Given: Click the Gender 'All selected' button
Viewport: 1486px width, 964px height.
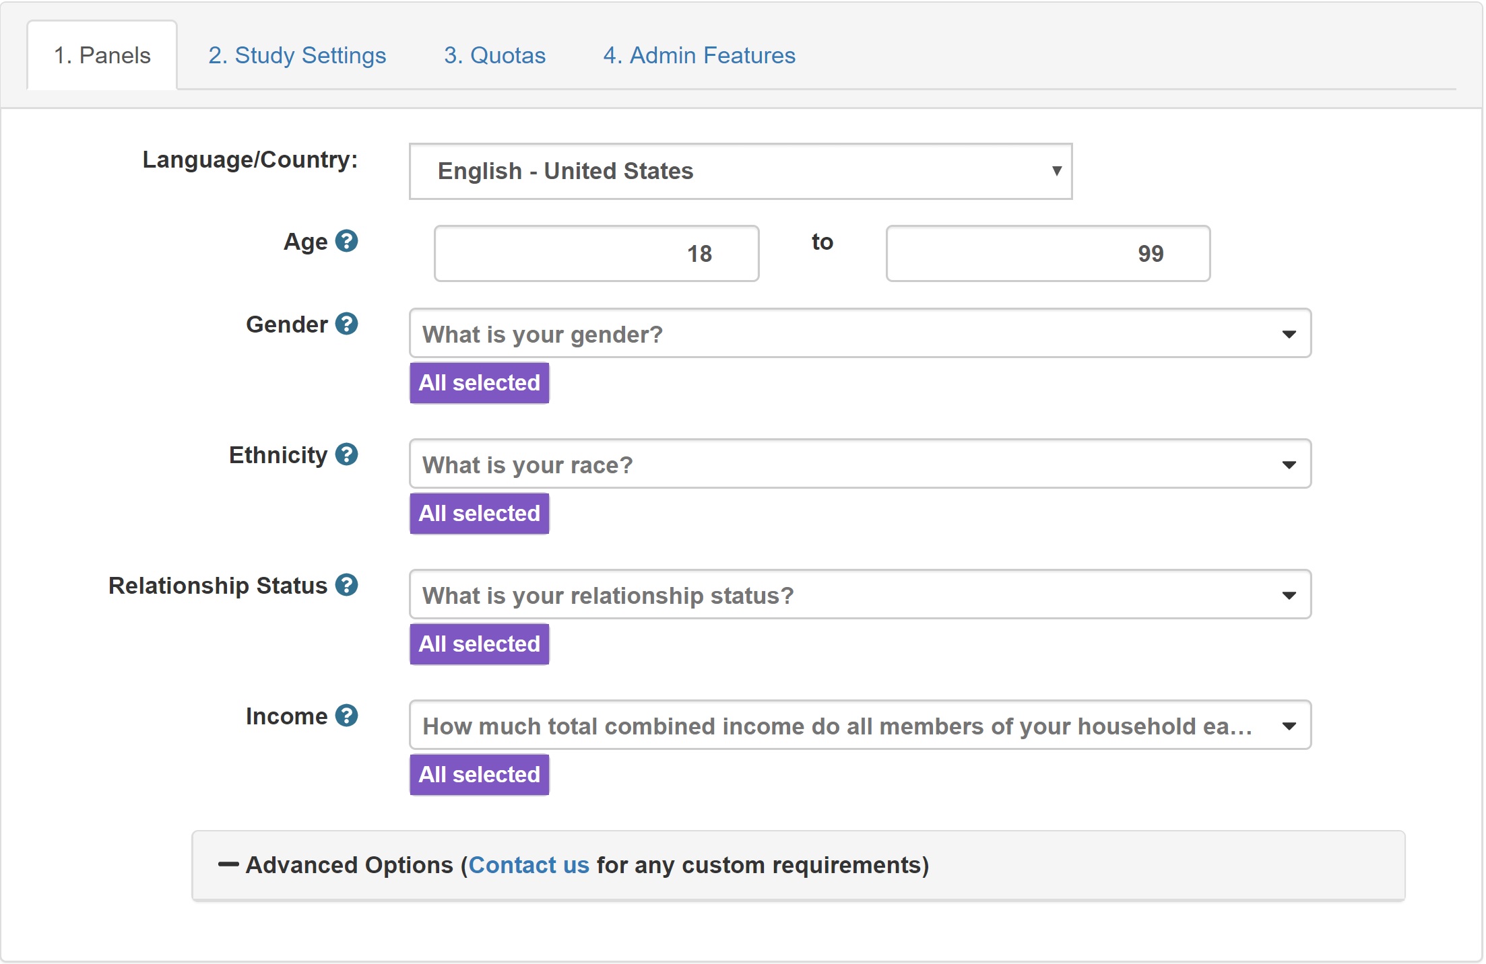Looking at the screenshot, I should [x=479, y=383].
